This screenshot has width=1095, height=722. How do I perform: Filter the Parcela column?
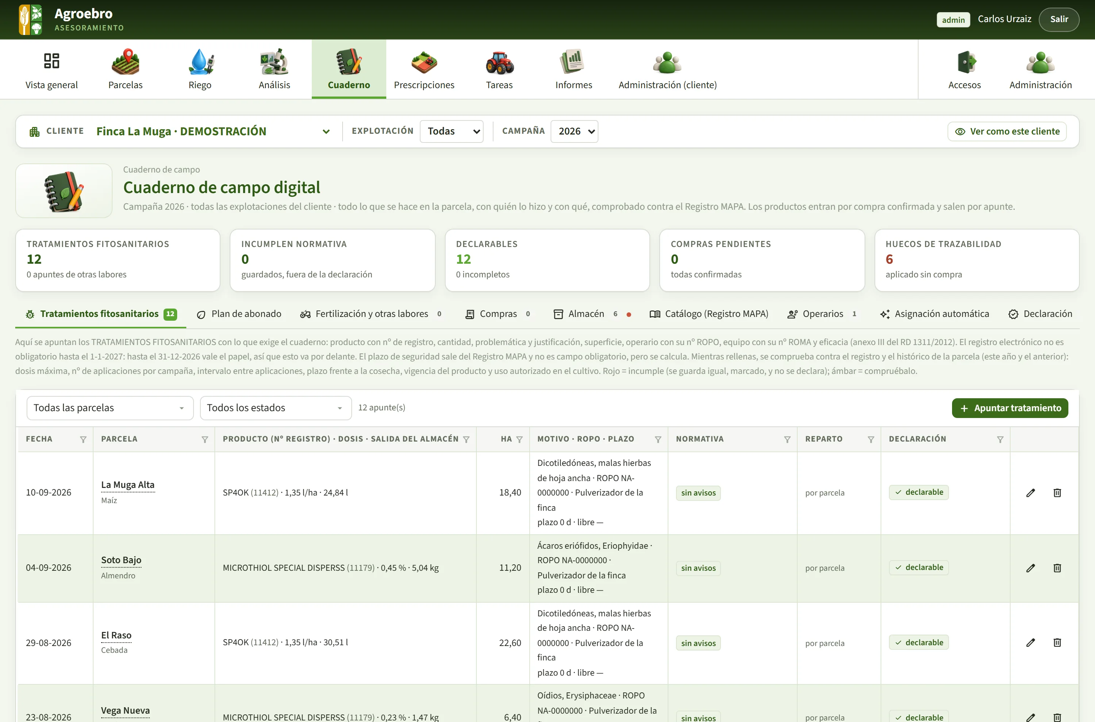pos(205,439)
